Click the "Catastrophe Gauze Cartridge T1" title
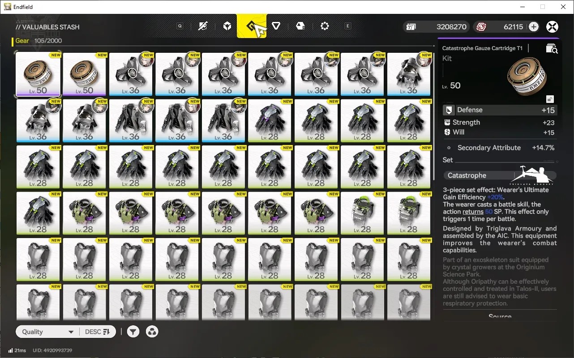The image size is (574, 358). click(482, 48)
